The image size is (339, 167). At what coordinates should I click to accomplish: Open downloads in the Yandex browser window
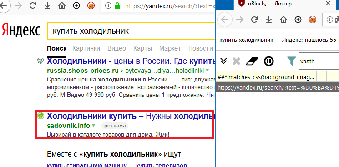tap(47, 6)
